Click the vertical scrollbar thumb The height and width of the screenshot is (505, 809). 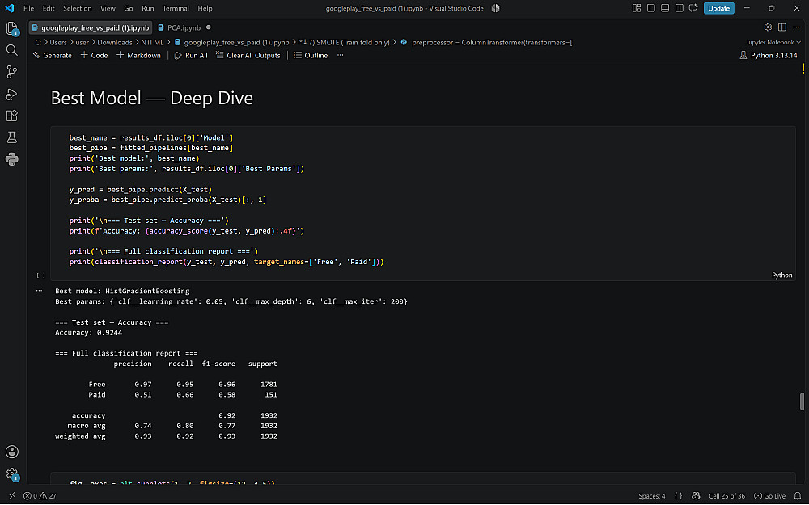[802, 402]
